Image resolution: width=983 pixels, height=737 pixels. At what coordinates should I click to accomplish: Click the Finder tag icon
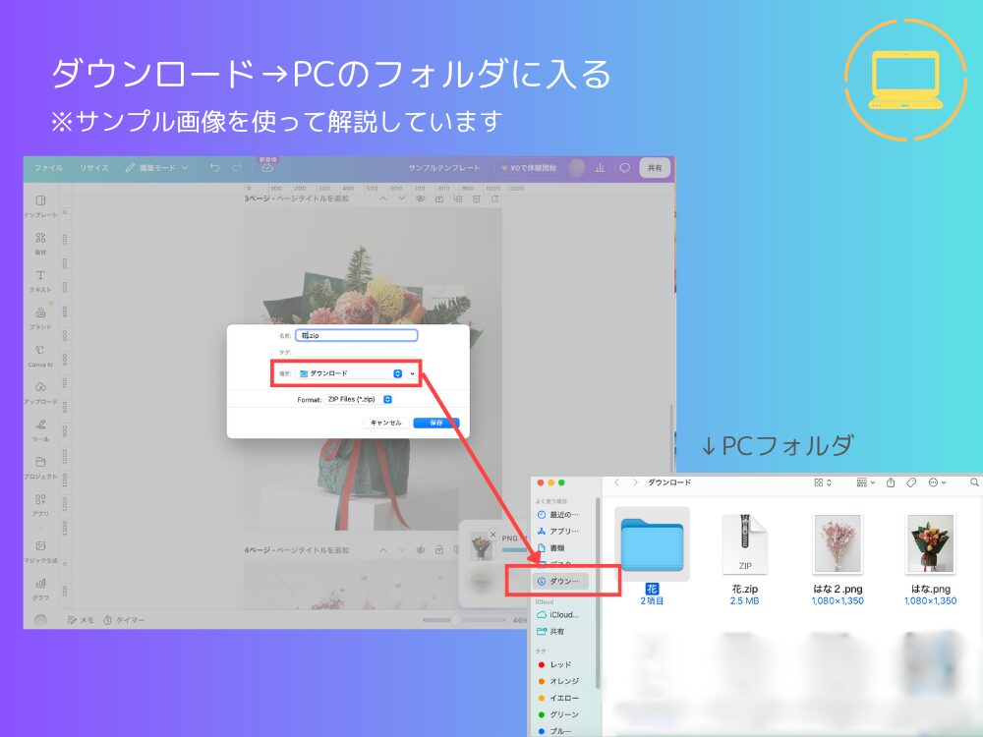(911, 482)
